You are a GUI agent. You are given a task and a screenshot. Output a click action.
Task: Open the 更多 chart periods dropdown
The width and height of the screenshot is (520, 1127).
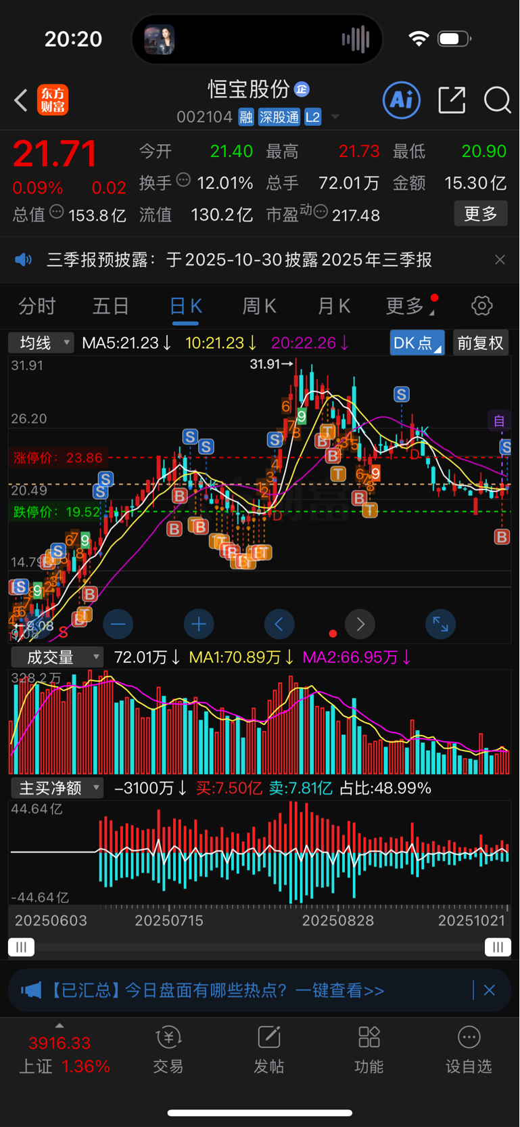pos(410,307)
